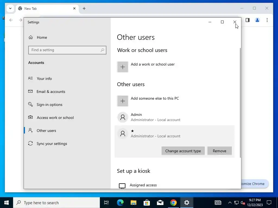Select the New Tab tab in Chrome

pyautogui.click(x=47, y=8)
